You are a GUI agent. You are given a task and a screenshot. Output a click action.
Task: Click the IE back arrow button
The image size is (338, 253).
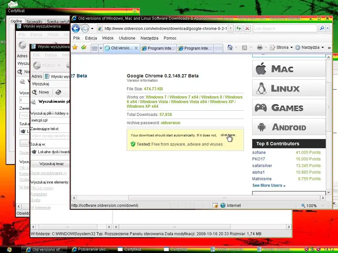[76, 28]
